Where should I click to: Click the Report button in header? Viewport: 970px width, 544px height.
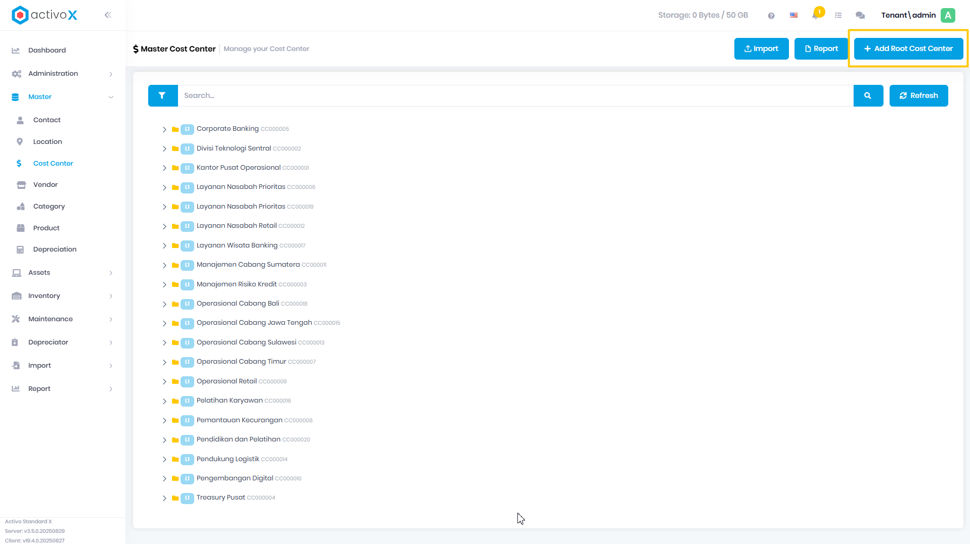click(821, 48)
